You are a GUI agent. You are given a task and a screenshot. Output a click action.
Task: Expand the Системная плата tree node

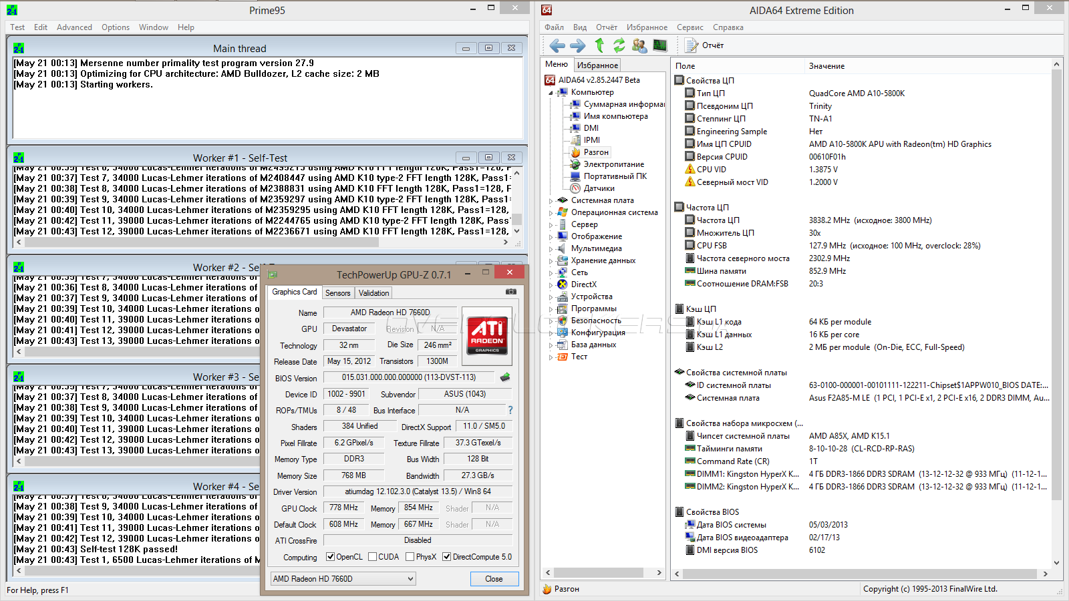point(551,200)
